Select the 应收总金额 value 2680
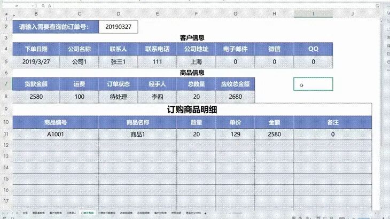390x219 pixels. [x=235, y=97]
